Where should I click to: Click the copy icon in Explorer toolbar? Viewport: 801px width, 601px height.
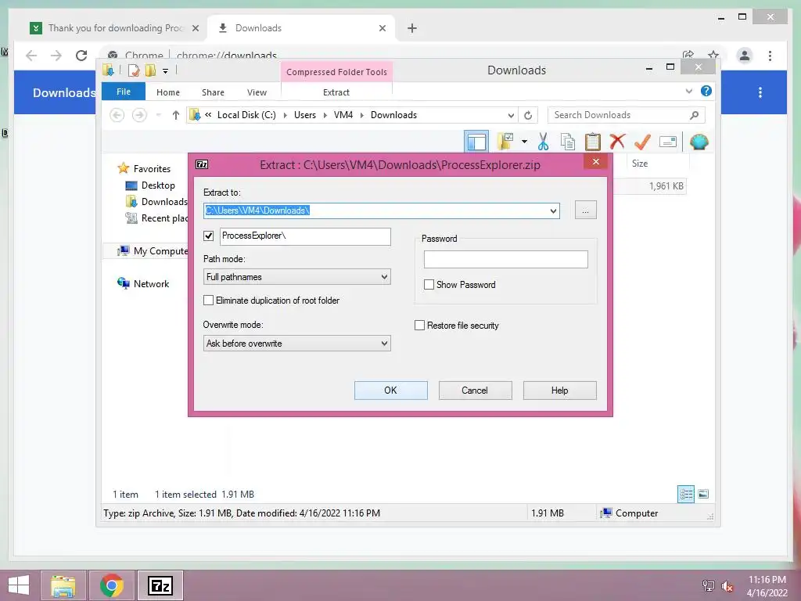tap(568, 142)
